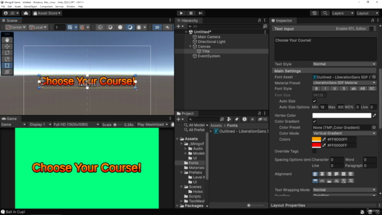The height and width of the screenshot is (215, 382).
Task: Click the eyedropper for color #FF9D00FF
Action: 324,139
